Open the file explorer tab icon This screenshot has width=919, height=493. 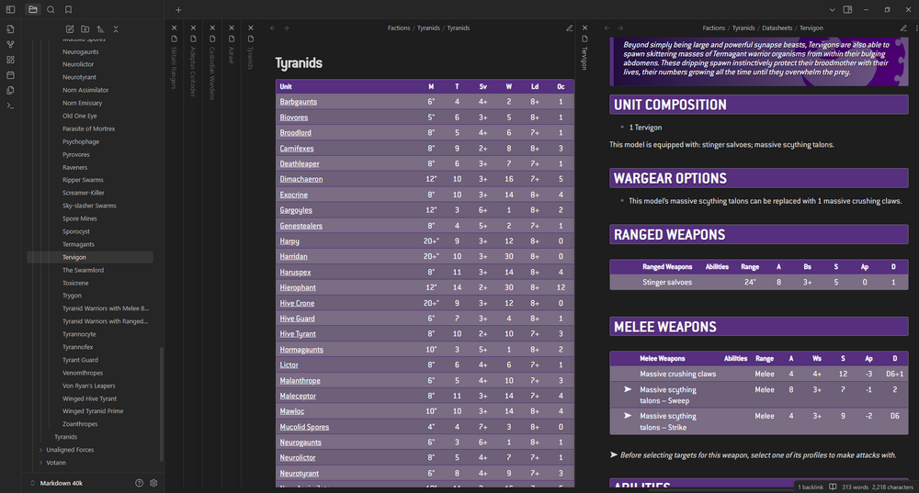click(x=33, y=9)
